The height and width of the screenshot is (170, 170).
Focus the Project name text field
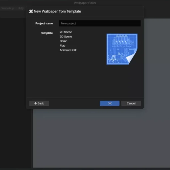tap(99, 24)
